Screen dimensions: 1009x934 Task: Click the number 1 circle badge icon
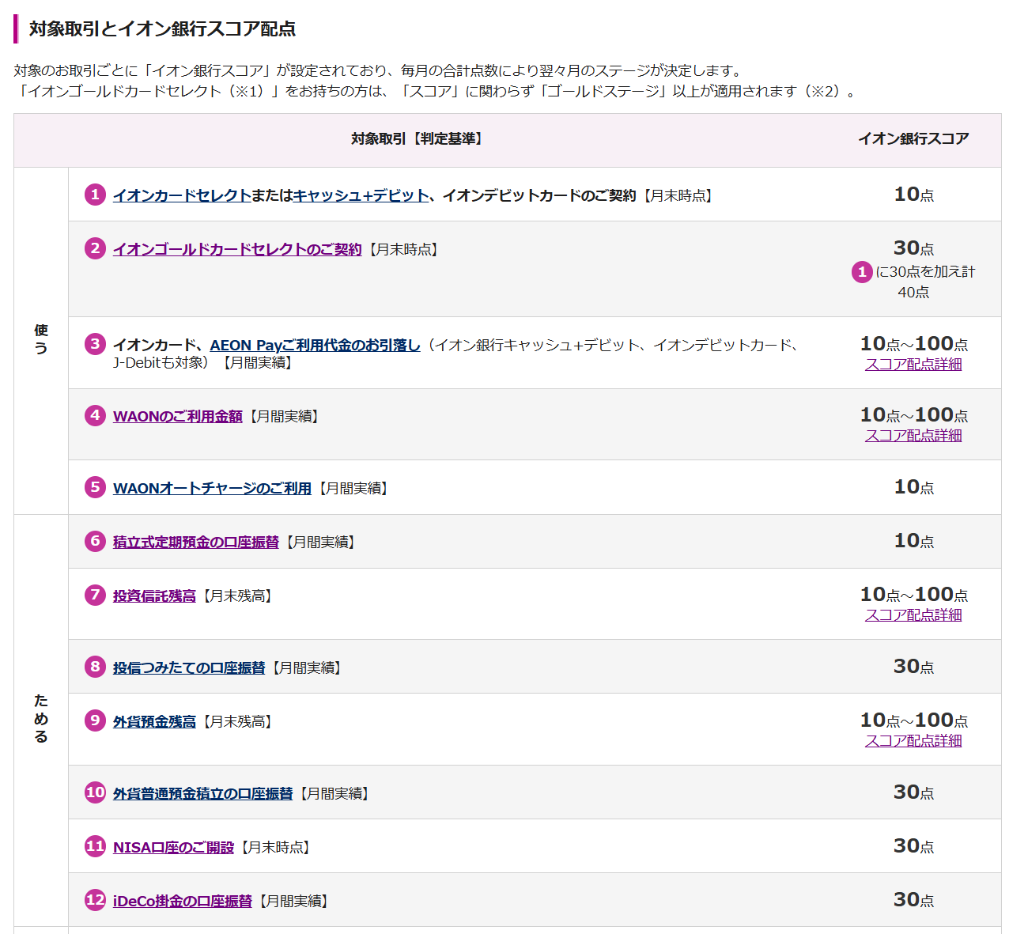coord(95,195)
